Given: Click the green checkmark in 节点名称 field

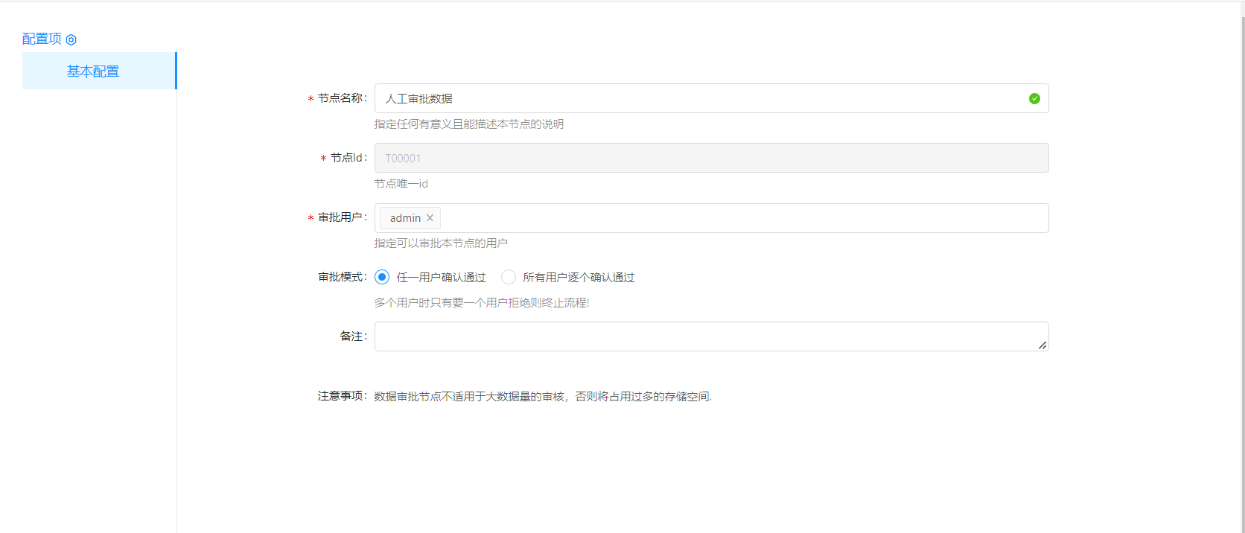Looking at the screenshot, I should (x=1034, y=98).
